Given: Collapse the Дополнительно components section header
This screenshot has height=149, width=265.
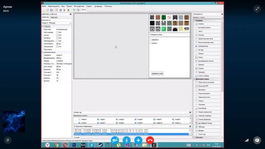Looking at the screenshot, I should [207, 79].
